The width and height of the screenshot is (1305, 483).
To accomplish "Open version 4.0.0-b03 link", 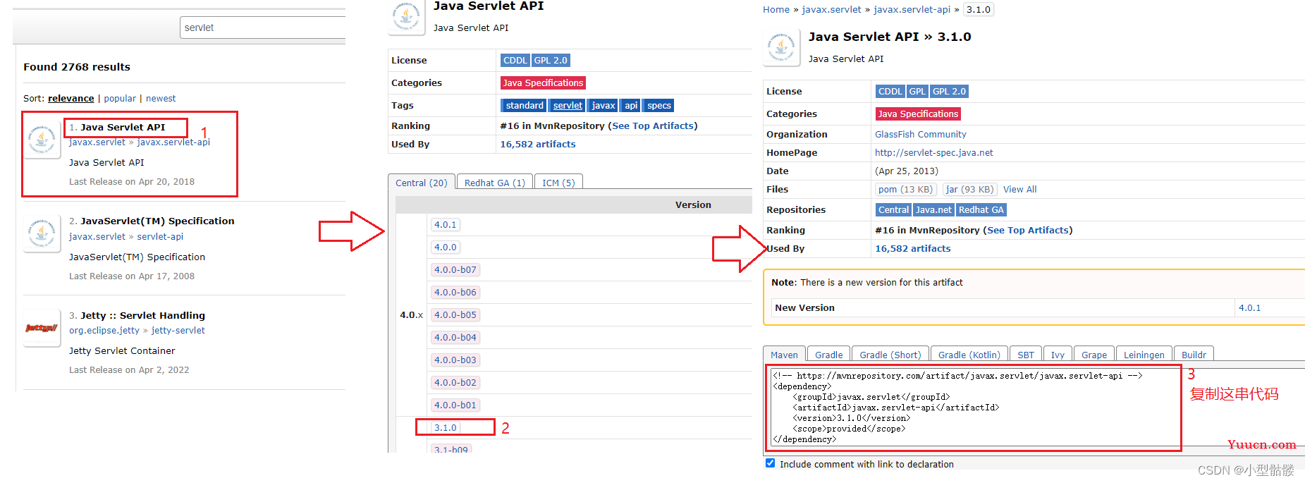I will [x=455, y=360].
